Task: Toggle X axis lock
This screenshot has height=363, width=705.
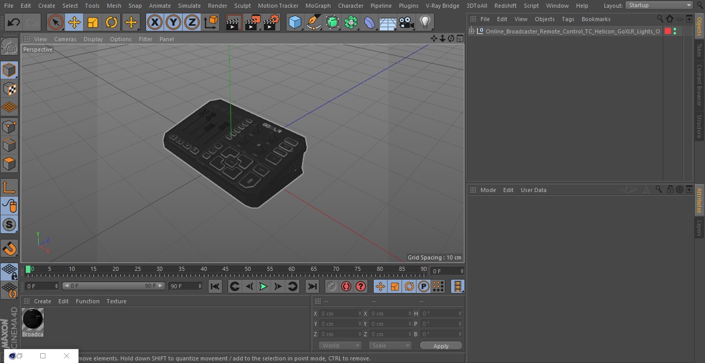Action: [x=154, y=22]
